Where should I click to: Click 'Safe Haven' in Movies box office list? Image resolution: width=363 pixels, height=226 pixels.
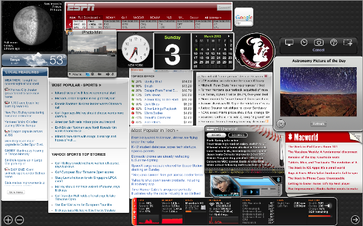coord(152,95)
